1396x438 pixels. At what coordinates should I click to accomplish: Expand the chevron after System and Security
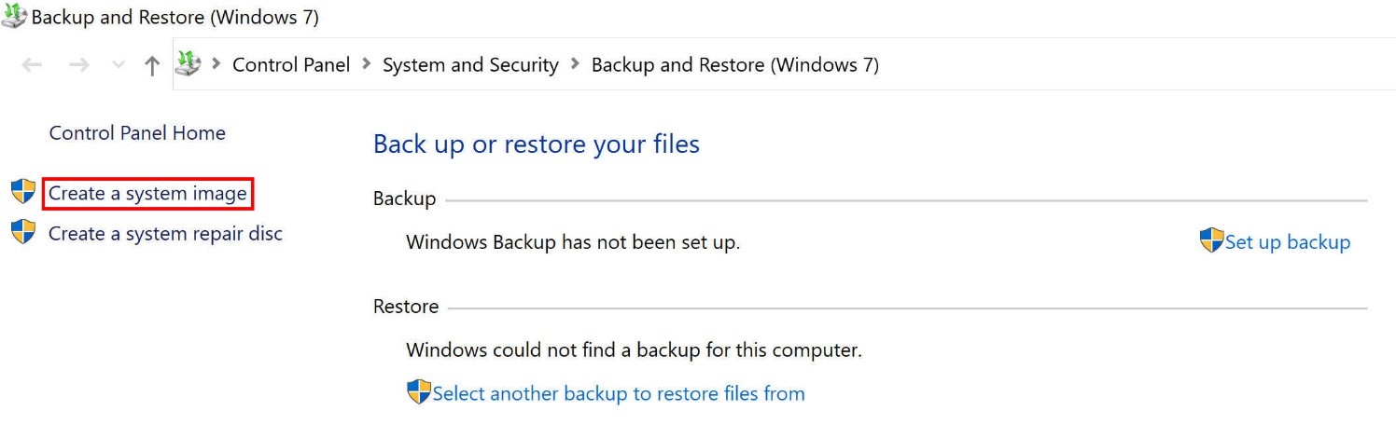[575, 64]
